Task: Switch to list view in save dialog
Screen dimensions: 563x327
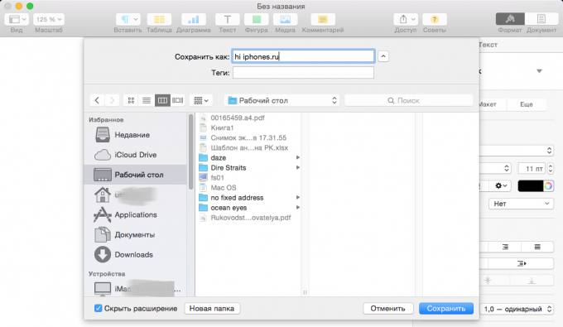Action: coord(147,100)
